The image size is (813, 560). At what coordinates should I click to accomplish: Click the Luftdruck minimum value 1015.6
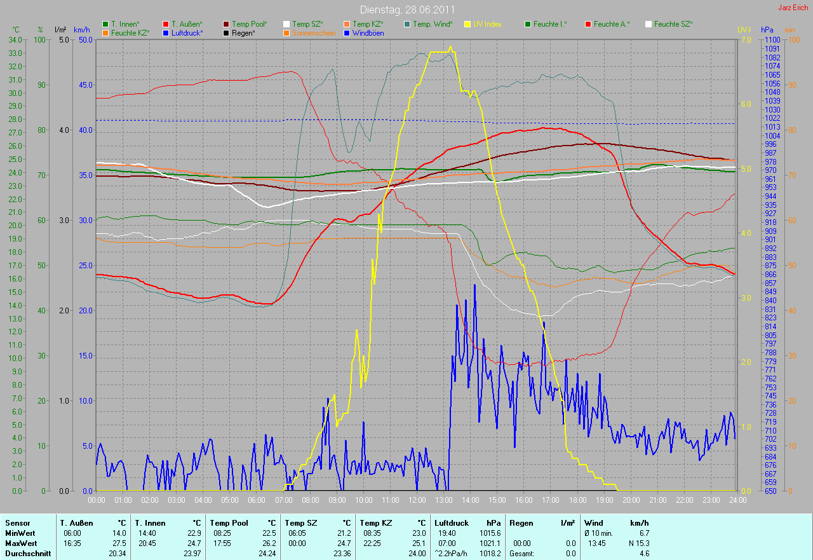(x=489, y=533)
